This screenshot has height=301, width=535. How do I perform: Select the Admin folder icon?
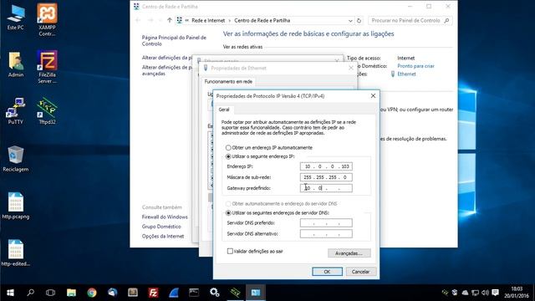[16, 64]
